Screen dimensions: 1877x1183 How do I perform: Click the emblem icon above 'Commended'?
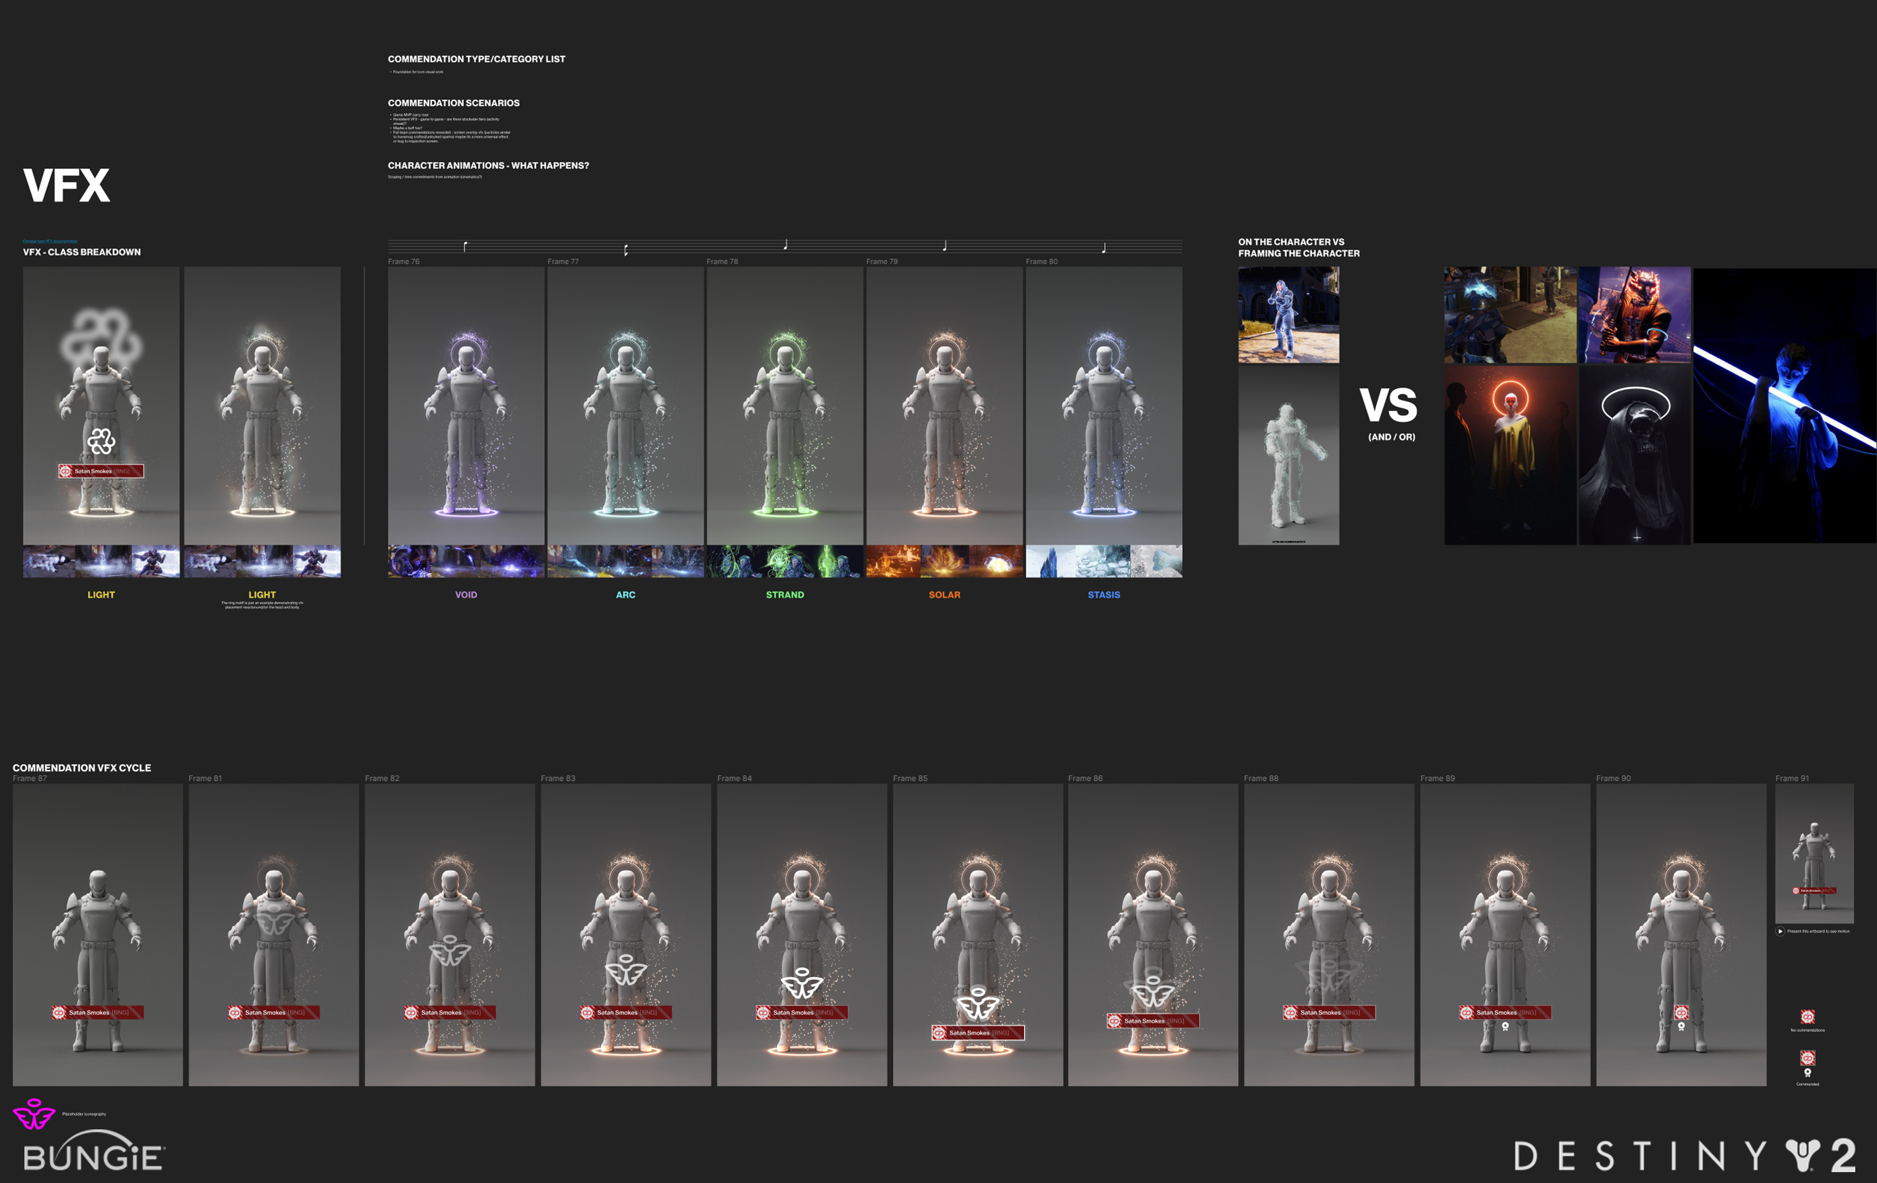(1808, 1058)
